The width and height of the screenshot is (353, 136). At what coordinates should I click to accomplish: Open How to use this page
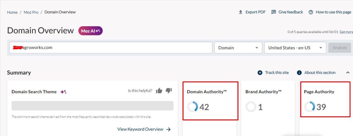[x=333, y=12]
